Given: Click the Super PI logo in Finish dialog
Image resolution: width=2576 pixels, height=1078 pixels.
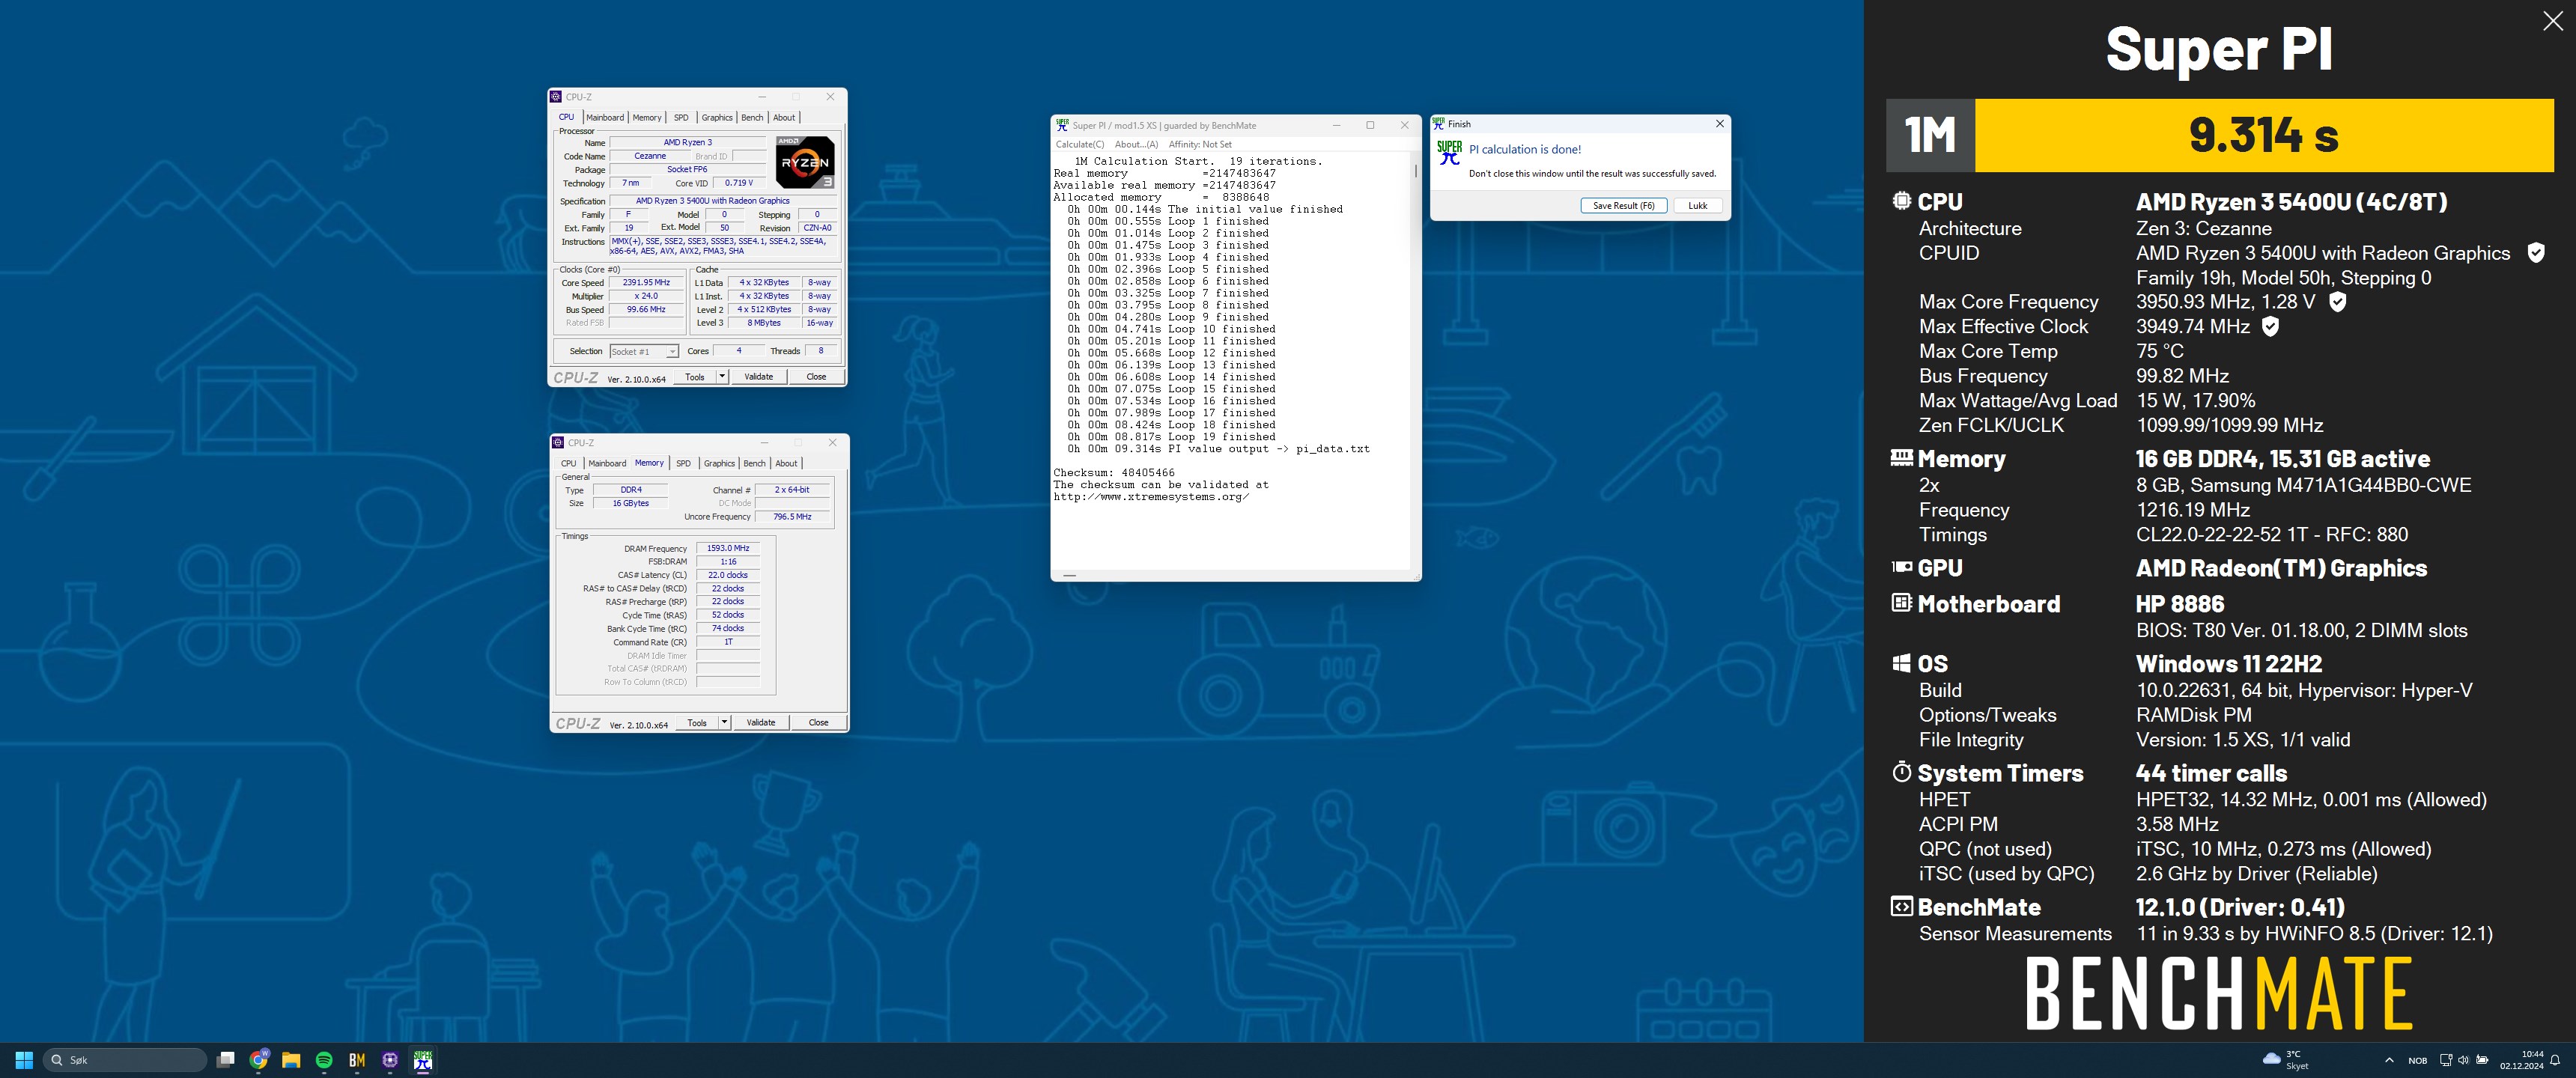Looking at the screenshot, I should click(x=1449, y=153).
